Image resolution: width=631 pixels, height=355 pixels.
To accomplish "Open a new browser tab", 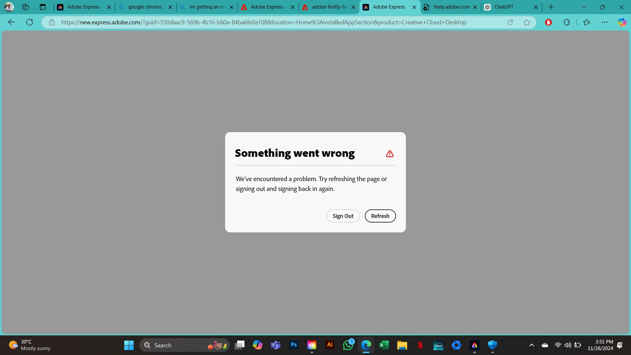I will (551, 7).
